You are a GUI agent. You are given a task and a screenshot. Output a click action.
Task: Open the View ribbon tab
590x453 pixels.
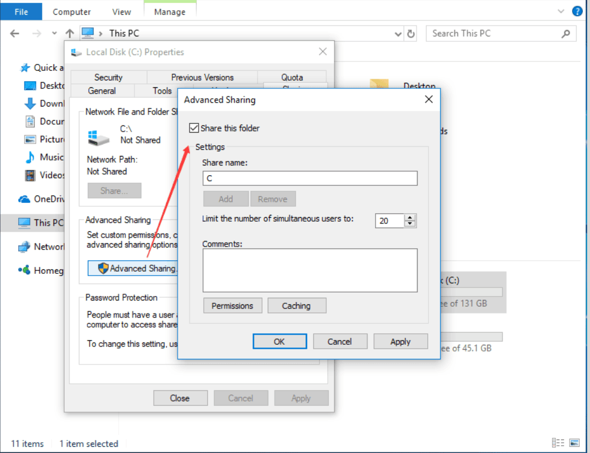[121, 12]
